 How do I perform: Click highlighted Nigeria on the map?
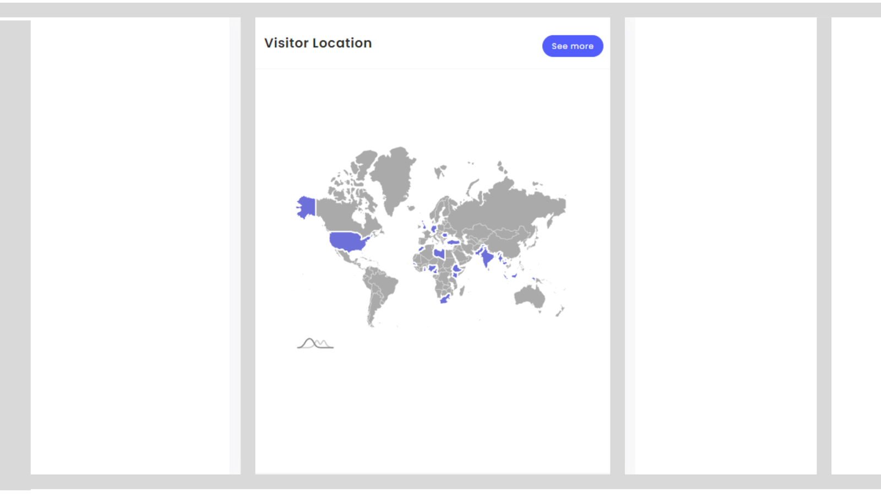tap(433, 269)
